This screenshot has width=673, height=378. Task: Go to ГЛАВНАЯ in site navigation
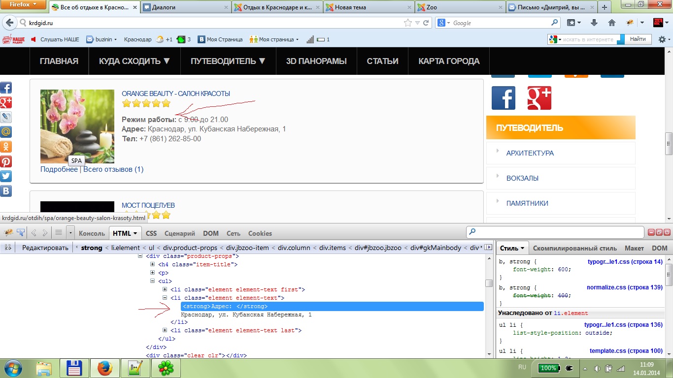coord(59,61)
